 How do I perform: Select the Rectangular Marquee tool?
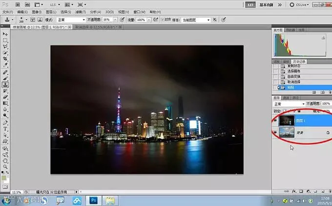point(5,40)
